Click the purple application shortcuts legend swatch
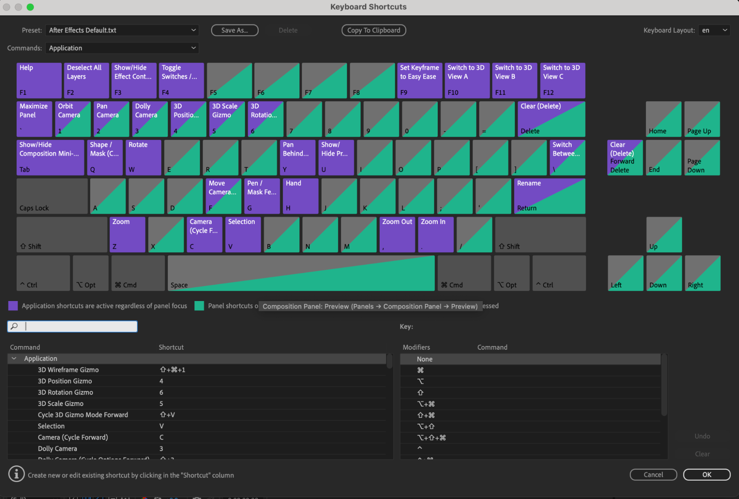This screenshot has width=739, height=499. coord(13,305)
